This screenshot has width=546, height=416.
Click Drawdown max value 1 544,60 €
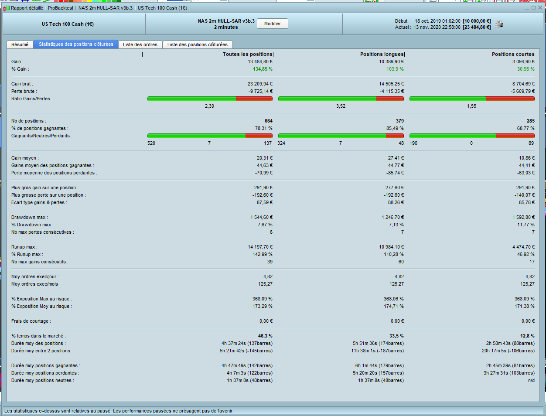(262, 217)
